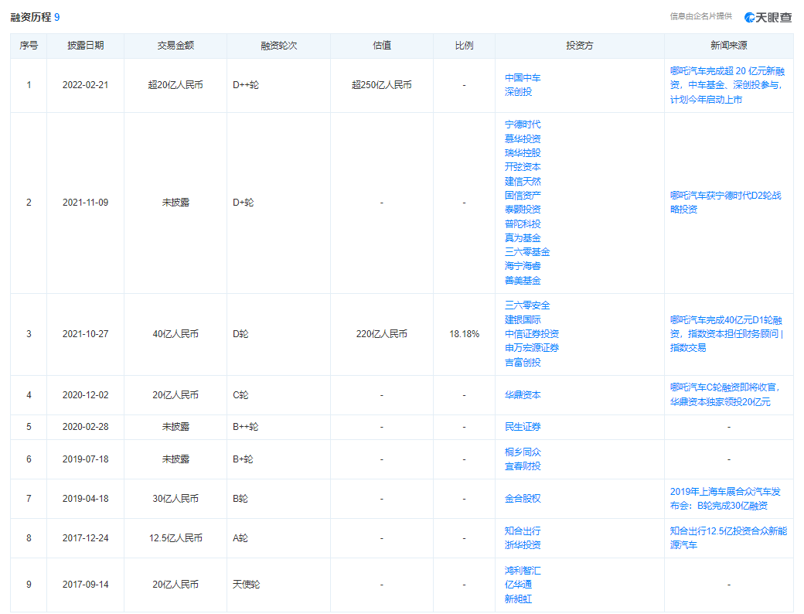Select valuation cell 220亿人民币

(x=381, y=334)
